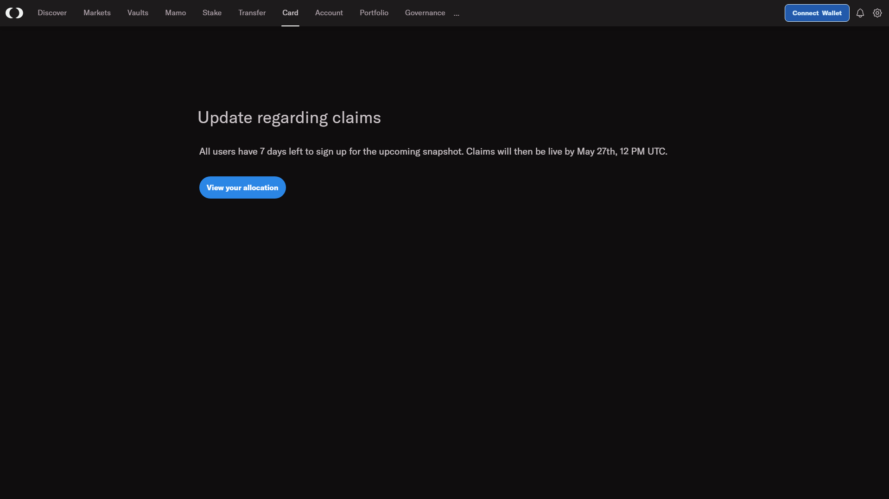889x499 pixels.
Task: Click the Connect Wallet button
Action: [x=817, y=13]
